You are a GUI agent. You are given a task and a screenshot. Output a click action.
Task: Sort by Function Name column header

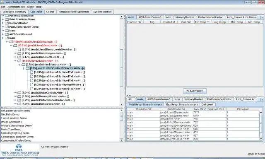[176, 109]
